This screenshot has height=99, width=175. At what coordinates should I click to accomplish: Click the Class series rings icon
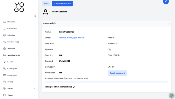[4, 75]
